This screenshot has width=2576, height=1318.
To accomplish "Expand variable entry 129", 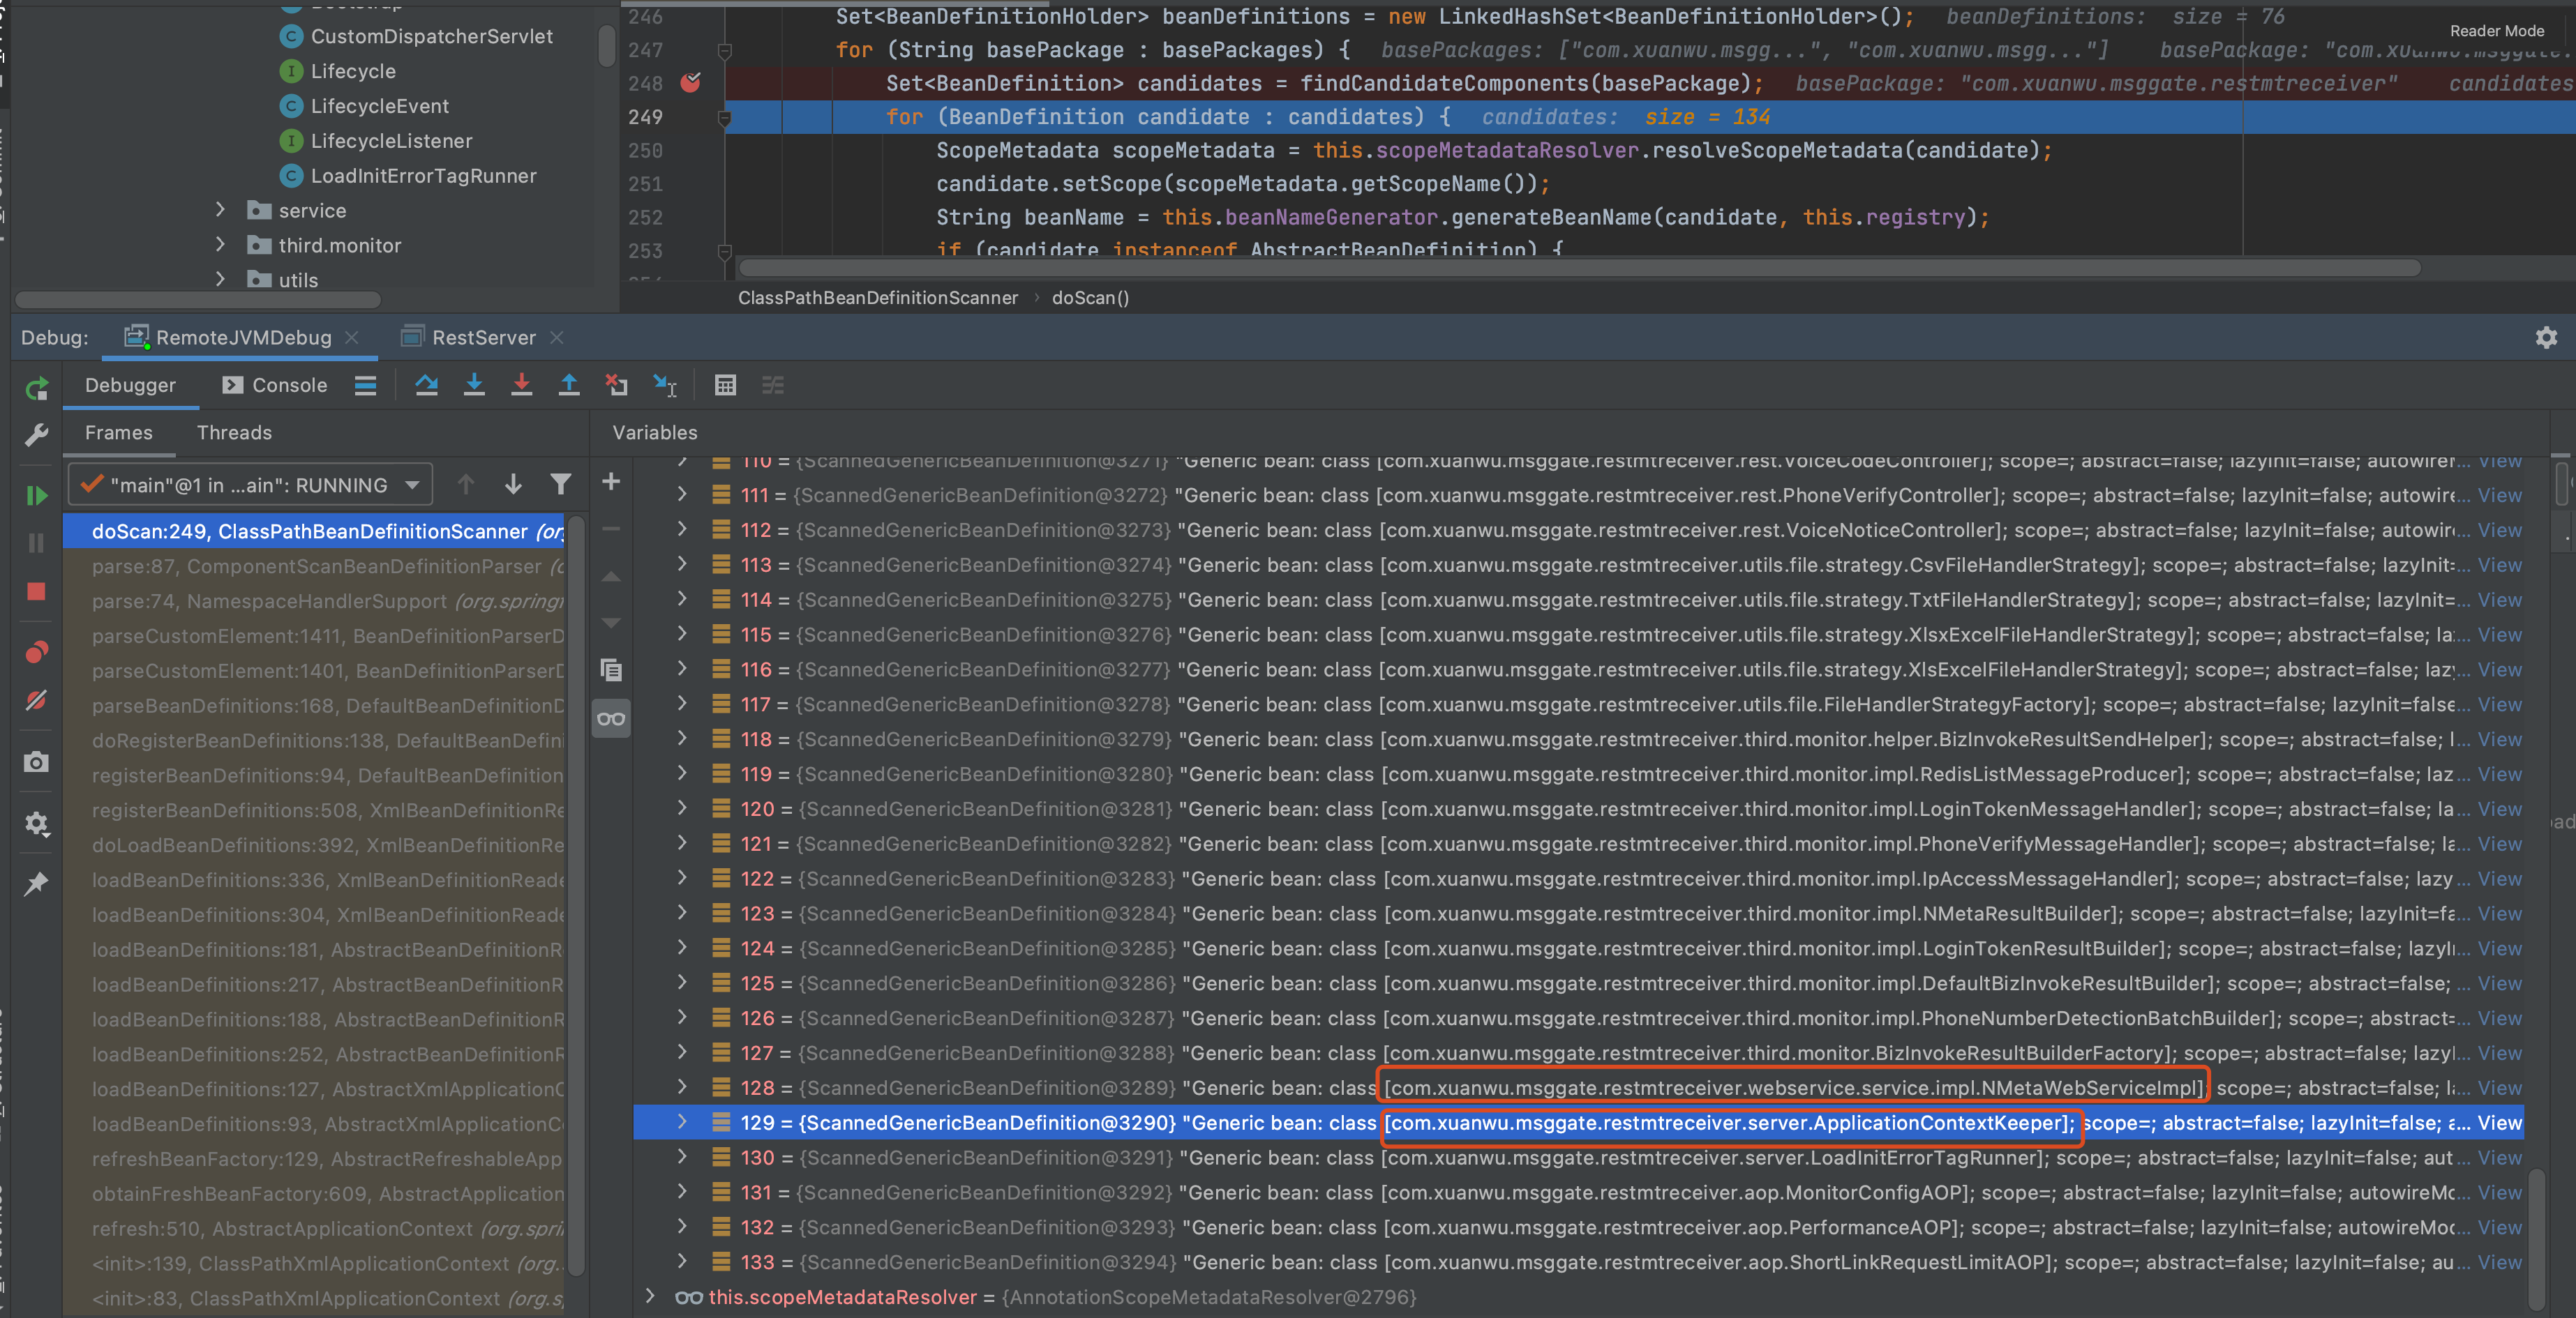I will point(682,1122).
